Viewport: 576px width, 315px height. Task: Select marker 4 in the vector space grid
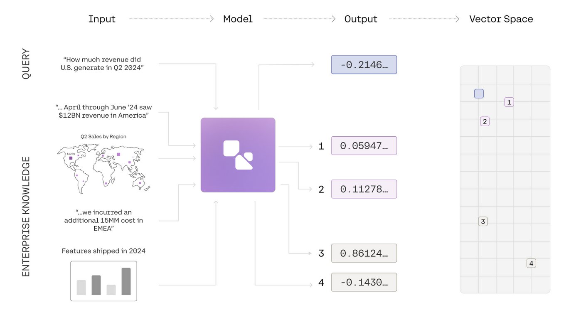[531, 263]
